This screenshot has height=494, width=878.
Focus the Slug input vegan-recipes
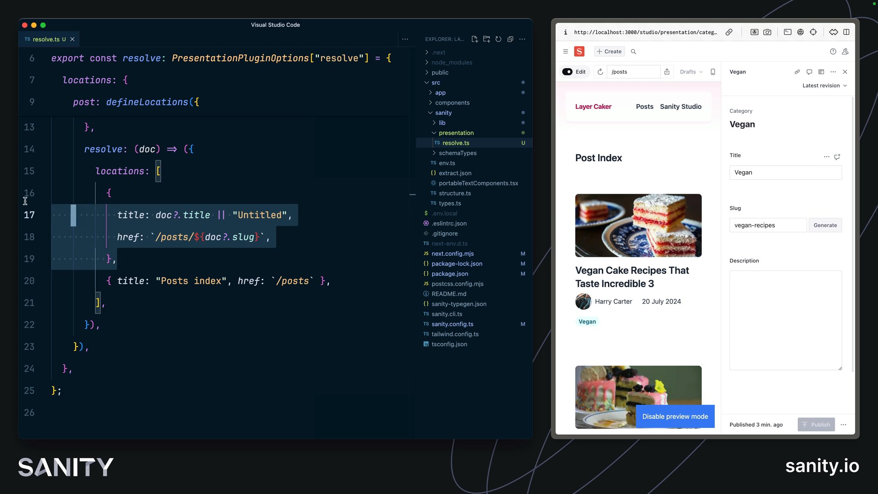pyautogui.click(x=768, y=225)
